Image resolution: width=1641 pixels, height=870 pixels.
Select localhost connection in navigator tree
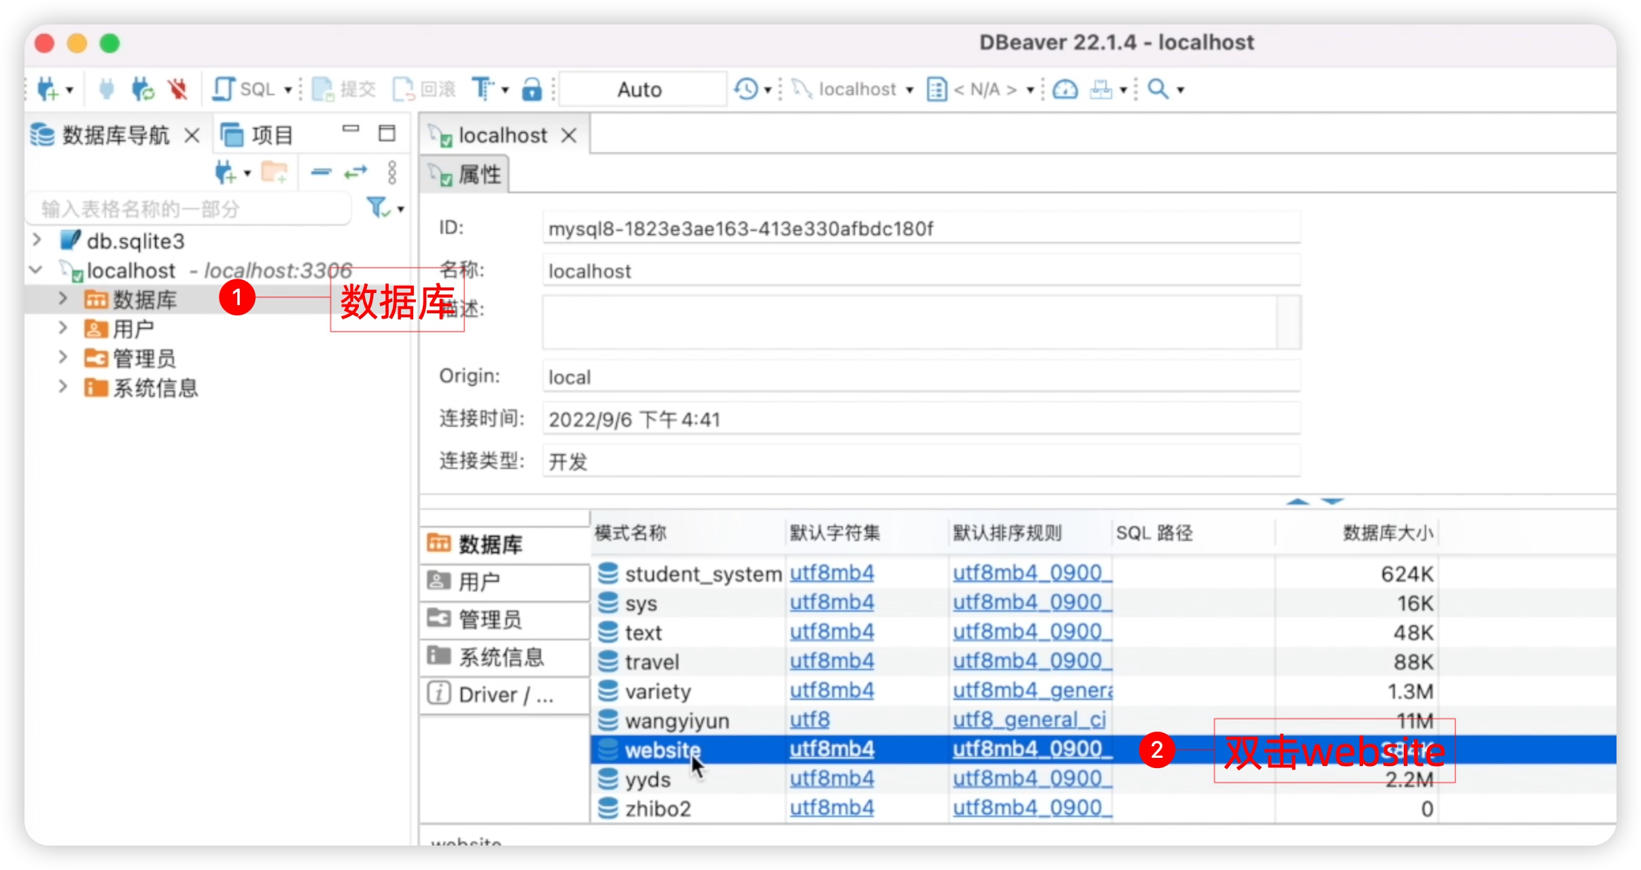click(131, 271)
